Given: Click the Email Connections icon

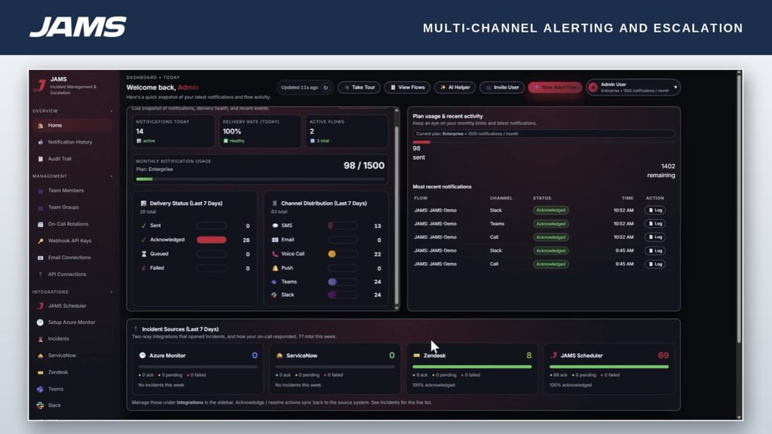Looking at the screenshot, I should point(41,258).
